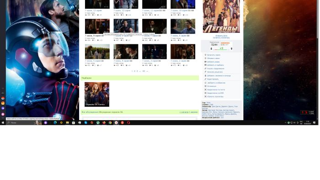Open Windows Start menu button

coord(3,123)
